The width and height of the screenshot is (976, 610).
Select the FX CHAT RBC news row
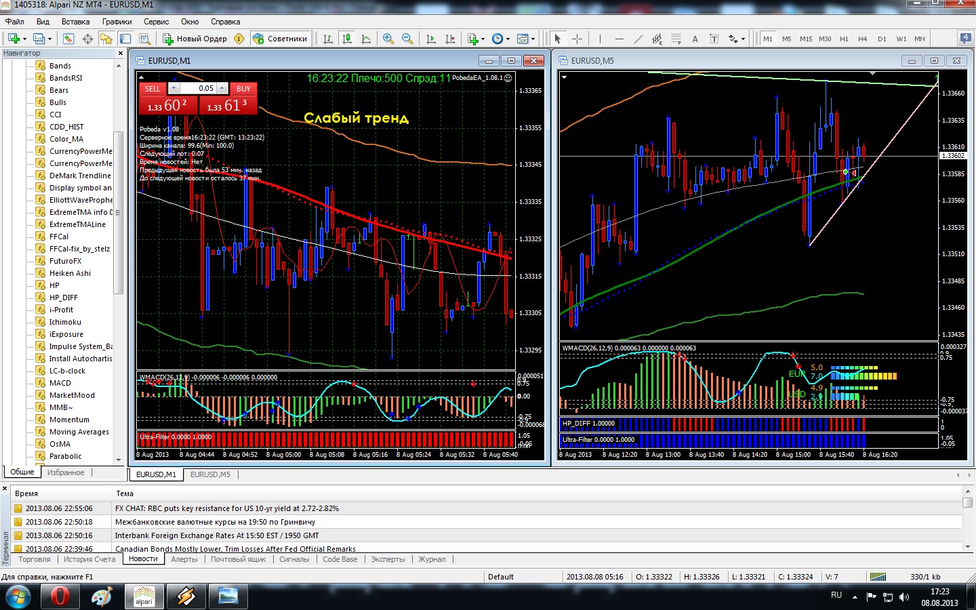tap(487, 508)
